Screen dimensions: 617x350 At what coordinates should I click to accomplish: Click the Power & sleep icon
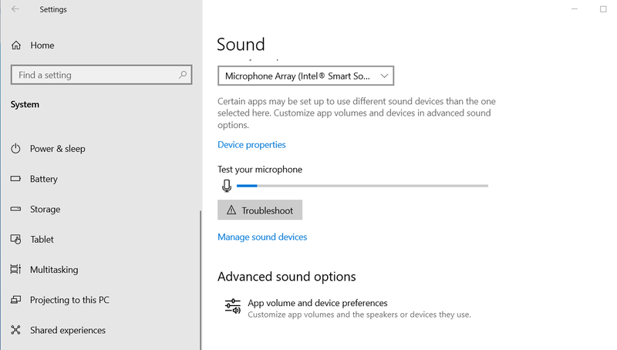pyautogui.click(x=15, y=149)
